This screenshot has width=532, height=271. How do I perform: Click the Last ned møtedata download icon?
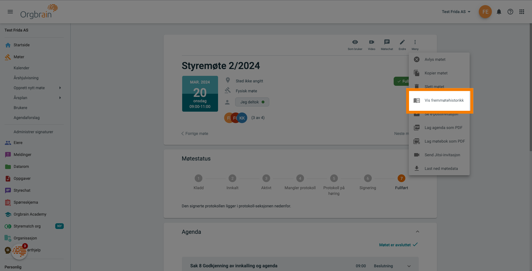[x=417, y=168]
